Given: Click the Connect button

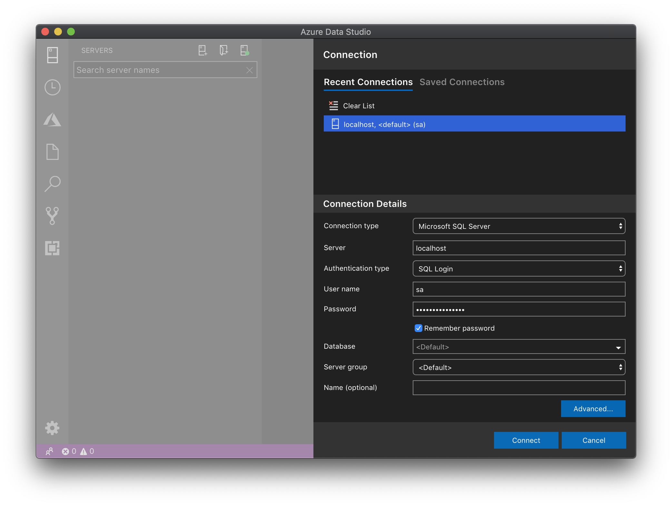Looking at the screenshot, I should 526,440.
